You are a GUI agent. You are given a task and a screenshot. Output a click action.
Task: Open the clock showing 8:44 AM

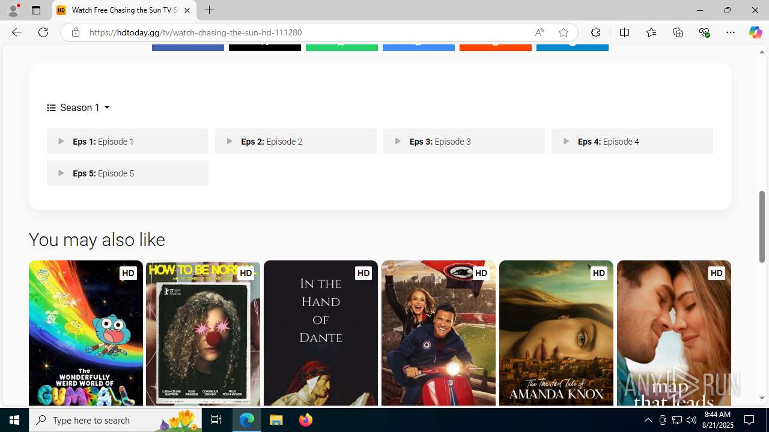click(717, 420)
